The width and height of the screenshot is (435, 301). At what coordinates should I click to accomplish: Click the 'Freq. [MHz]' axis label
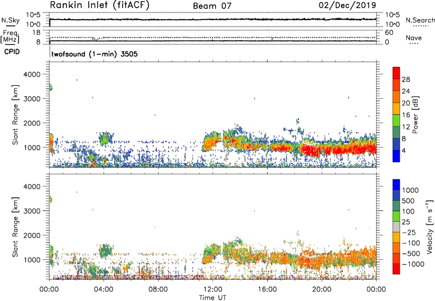10,37
